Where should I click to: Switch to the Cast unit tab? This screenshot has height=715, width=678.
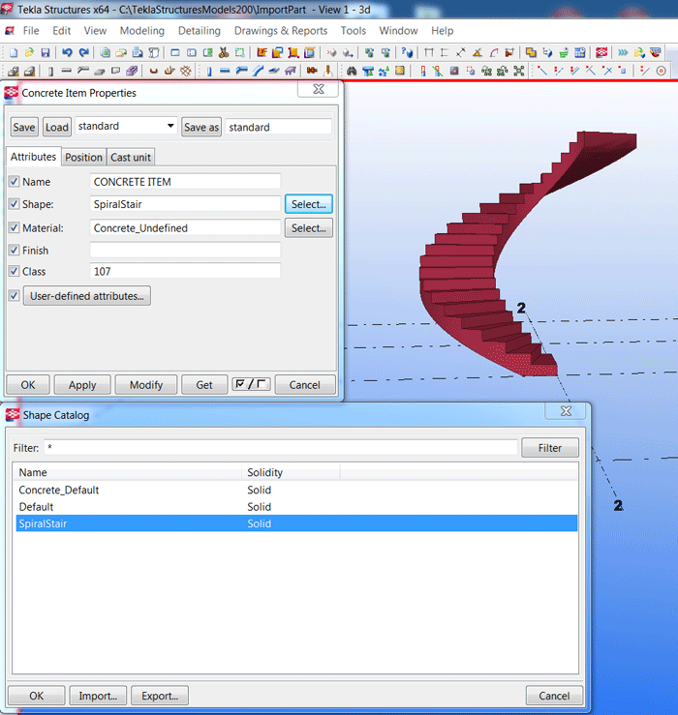130,158
